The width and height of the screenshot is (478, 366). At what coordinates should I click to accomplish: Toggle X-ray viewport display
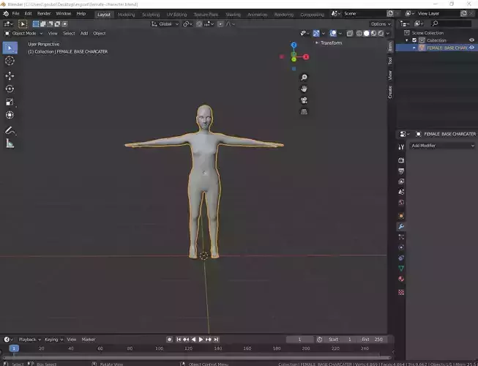coord(350,34)
